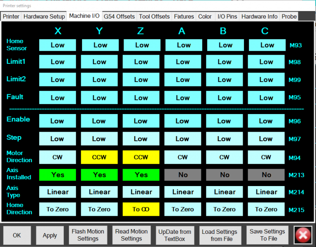The height and width of the screenshot is (247, 316).
Task: Toggle C Home Direction To Zero
Action: point(266,210)
